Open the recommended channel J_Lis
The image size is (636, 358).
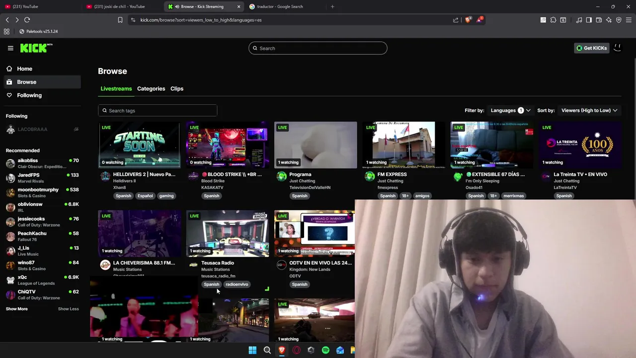(x=42, y=251)
